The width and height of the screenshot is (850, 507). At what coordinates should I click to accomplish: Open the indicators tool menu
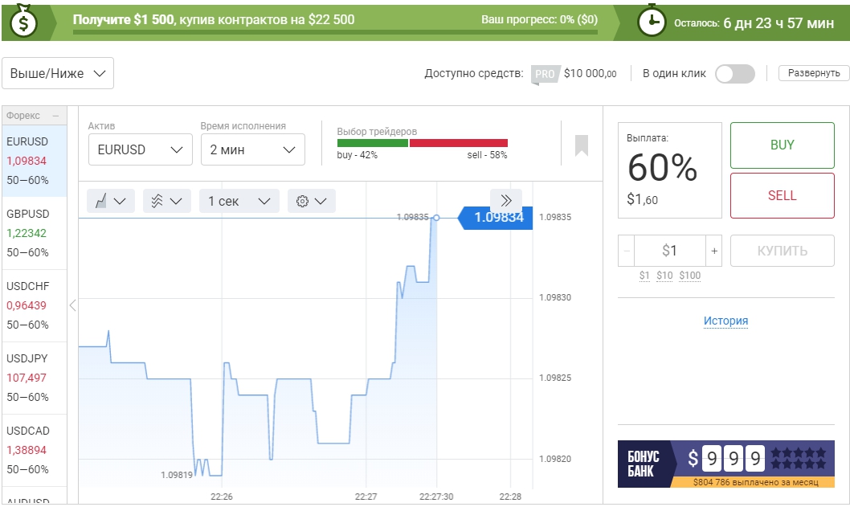coord(166,201)
